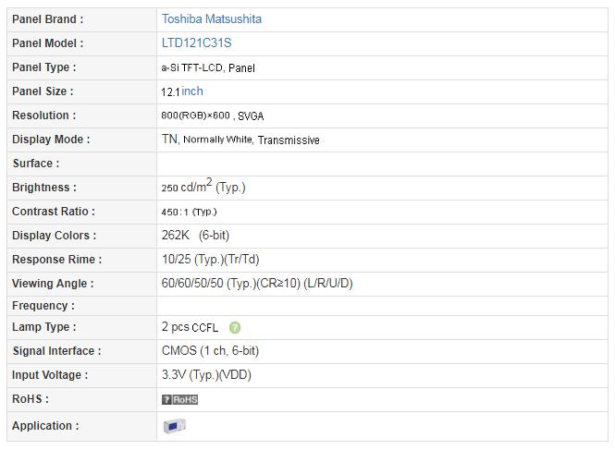Open the LTD121C31S panel model link
The width and height of the screenshot is (615, 450).
tap(196, 43)
